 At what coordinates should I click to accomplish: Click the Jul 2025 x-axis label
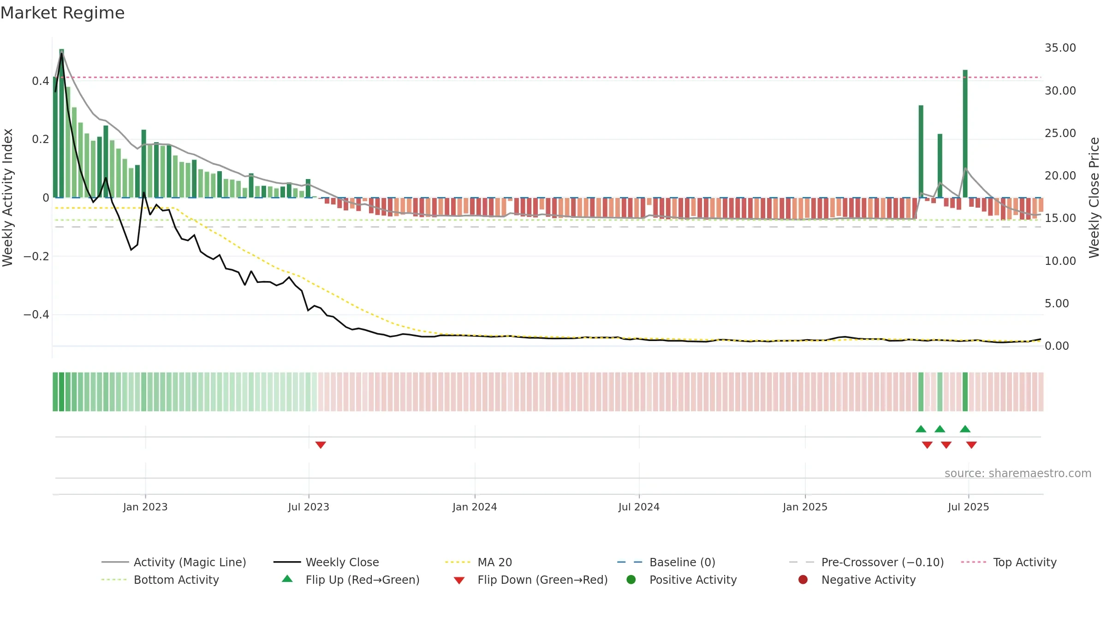(x=968, y=507)
